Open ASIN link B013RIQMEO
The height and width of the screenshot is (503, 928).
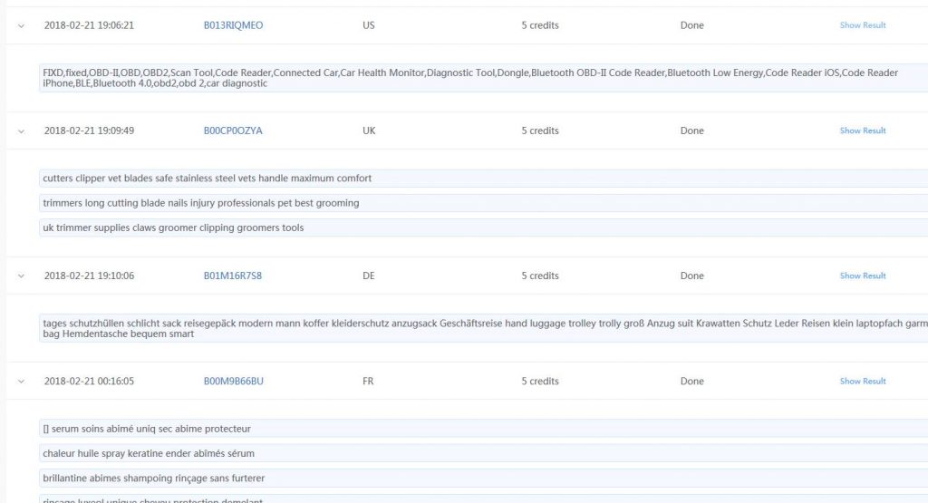(233, 25)
